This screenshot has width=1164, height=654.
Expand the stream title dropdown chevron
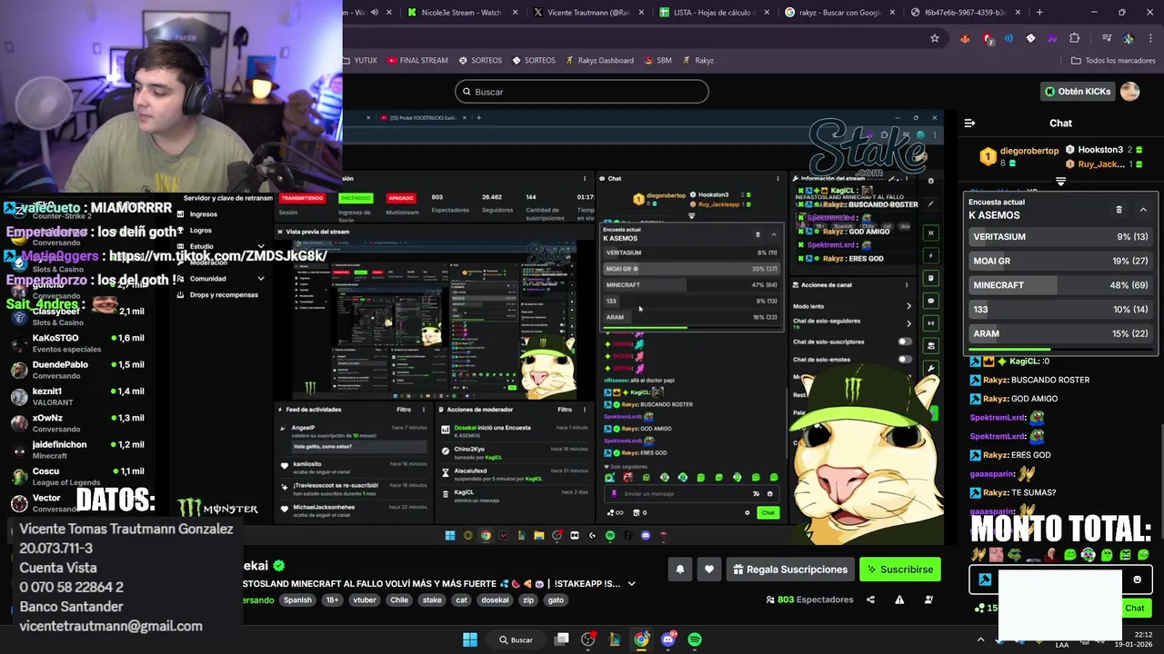coord(631,584)
